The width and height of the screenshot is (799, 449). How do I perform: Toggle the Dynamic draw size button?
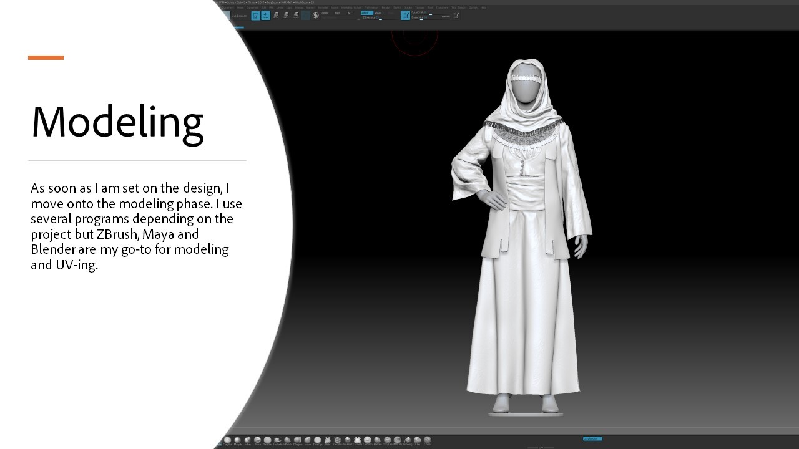[x=446, y=16]
